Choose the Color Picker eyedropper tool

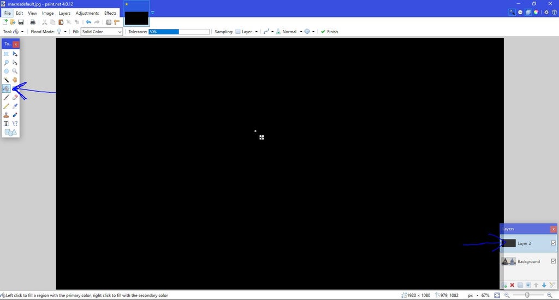(15, 106)
